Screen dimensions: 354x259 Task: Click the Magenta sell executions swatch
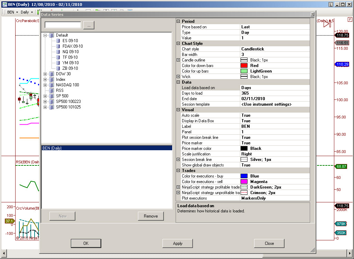244,182
